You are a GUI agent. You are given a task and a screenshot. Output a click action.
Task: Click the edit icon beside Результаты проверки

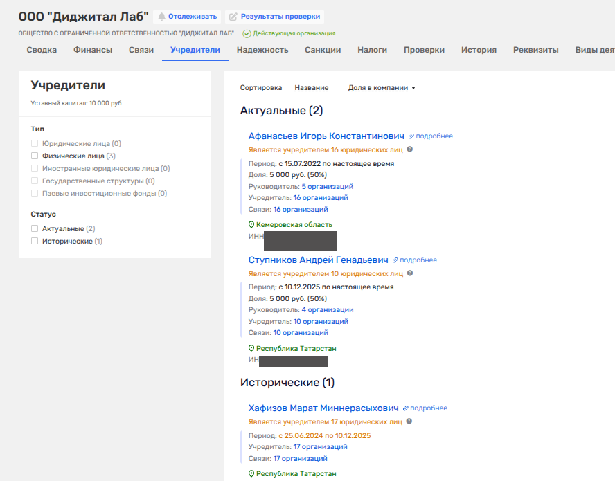click(233, 17)
